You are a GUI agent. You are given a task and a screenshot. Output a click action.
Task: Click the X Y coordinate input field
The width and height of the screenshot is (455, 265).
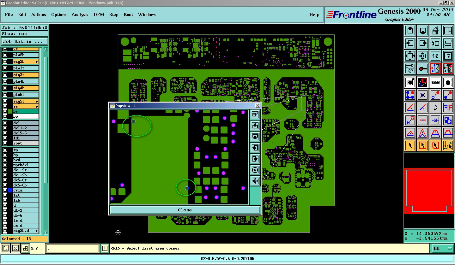click(x=73, y=248)
